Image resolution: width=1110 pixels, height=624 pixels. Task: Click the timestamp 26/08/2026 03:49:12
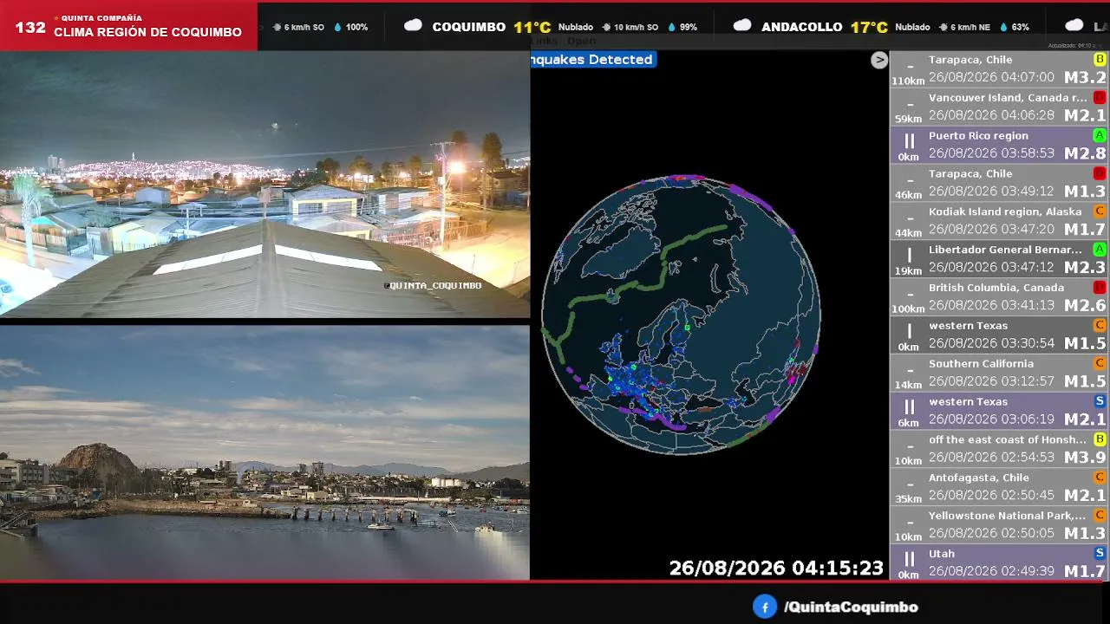point(991,192)
